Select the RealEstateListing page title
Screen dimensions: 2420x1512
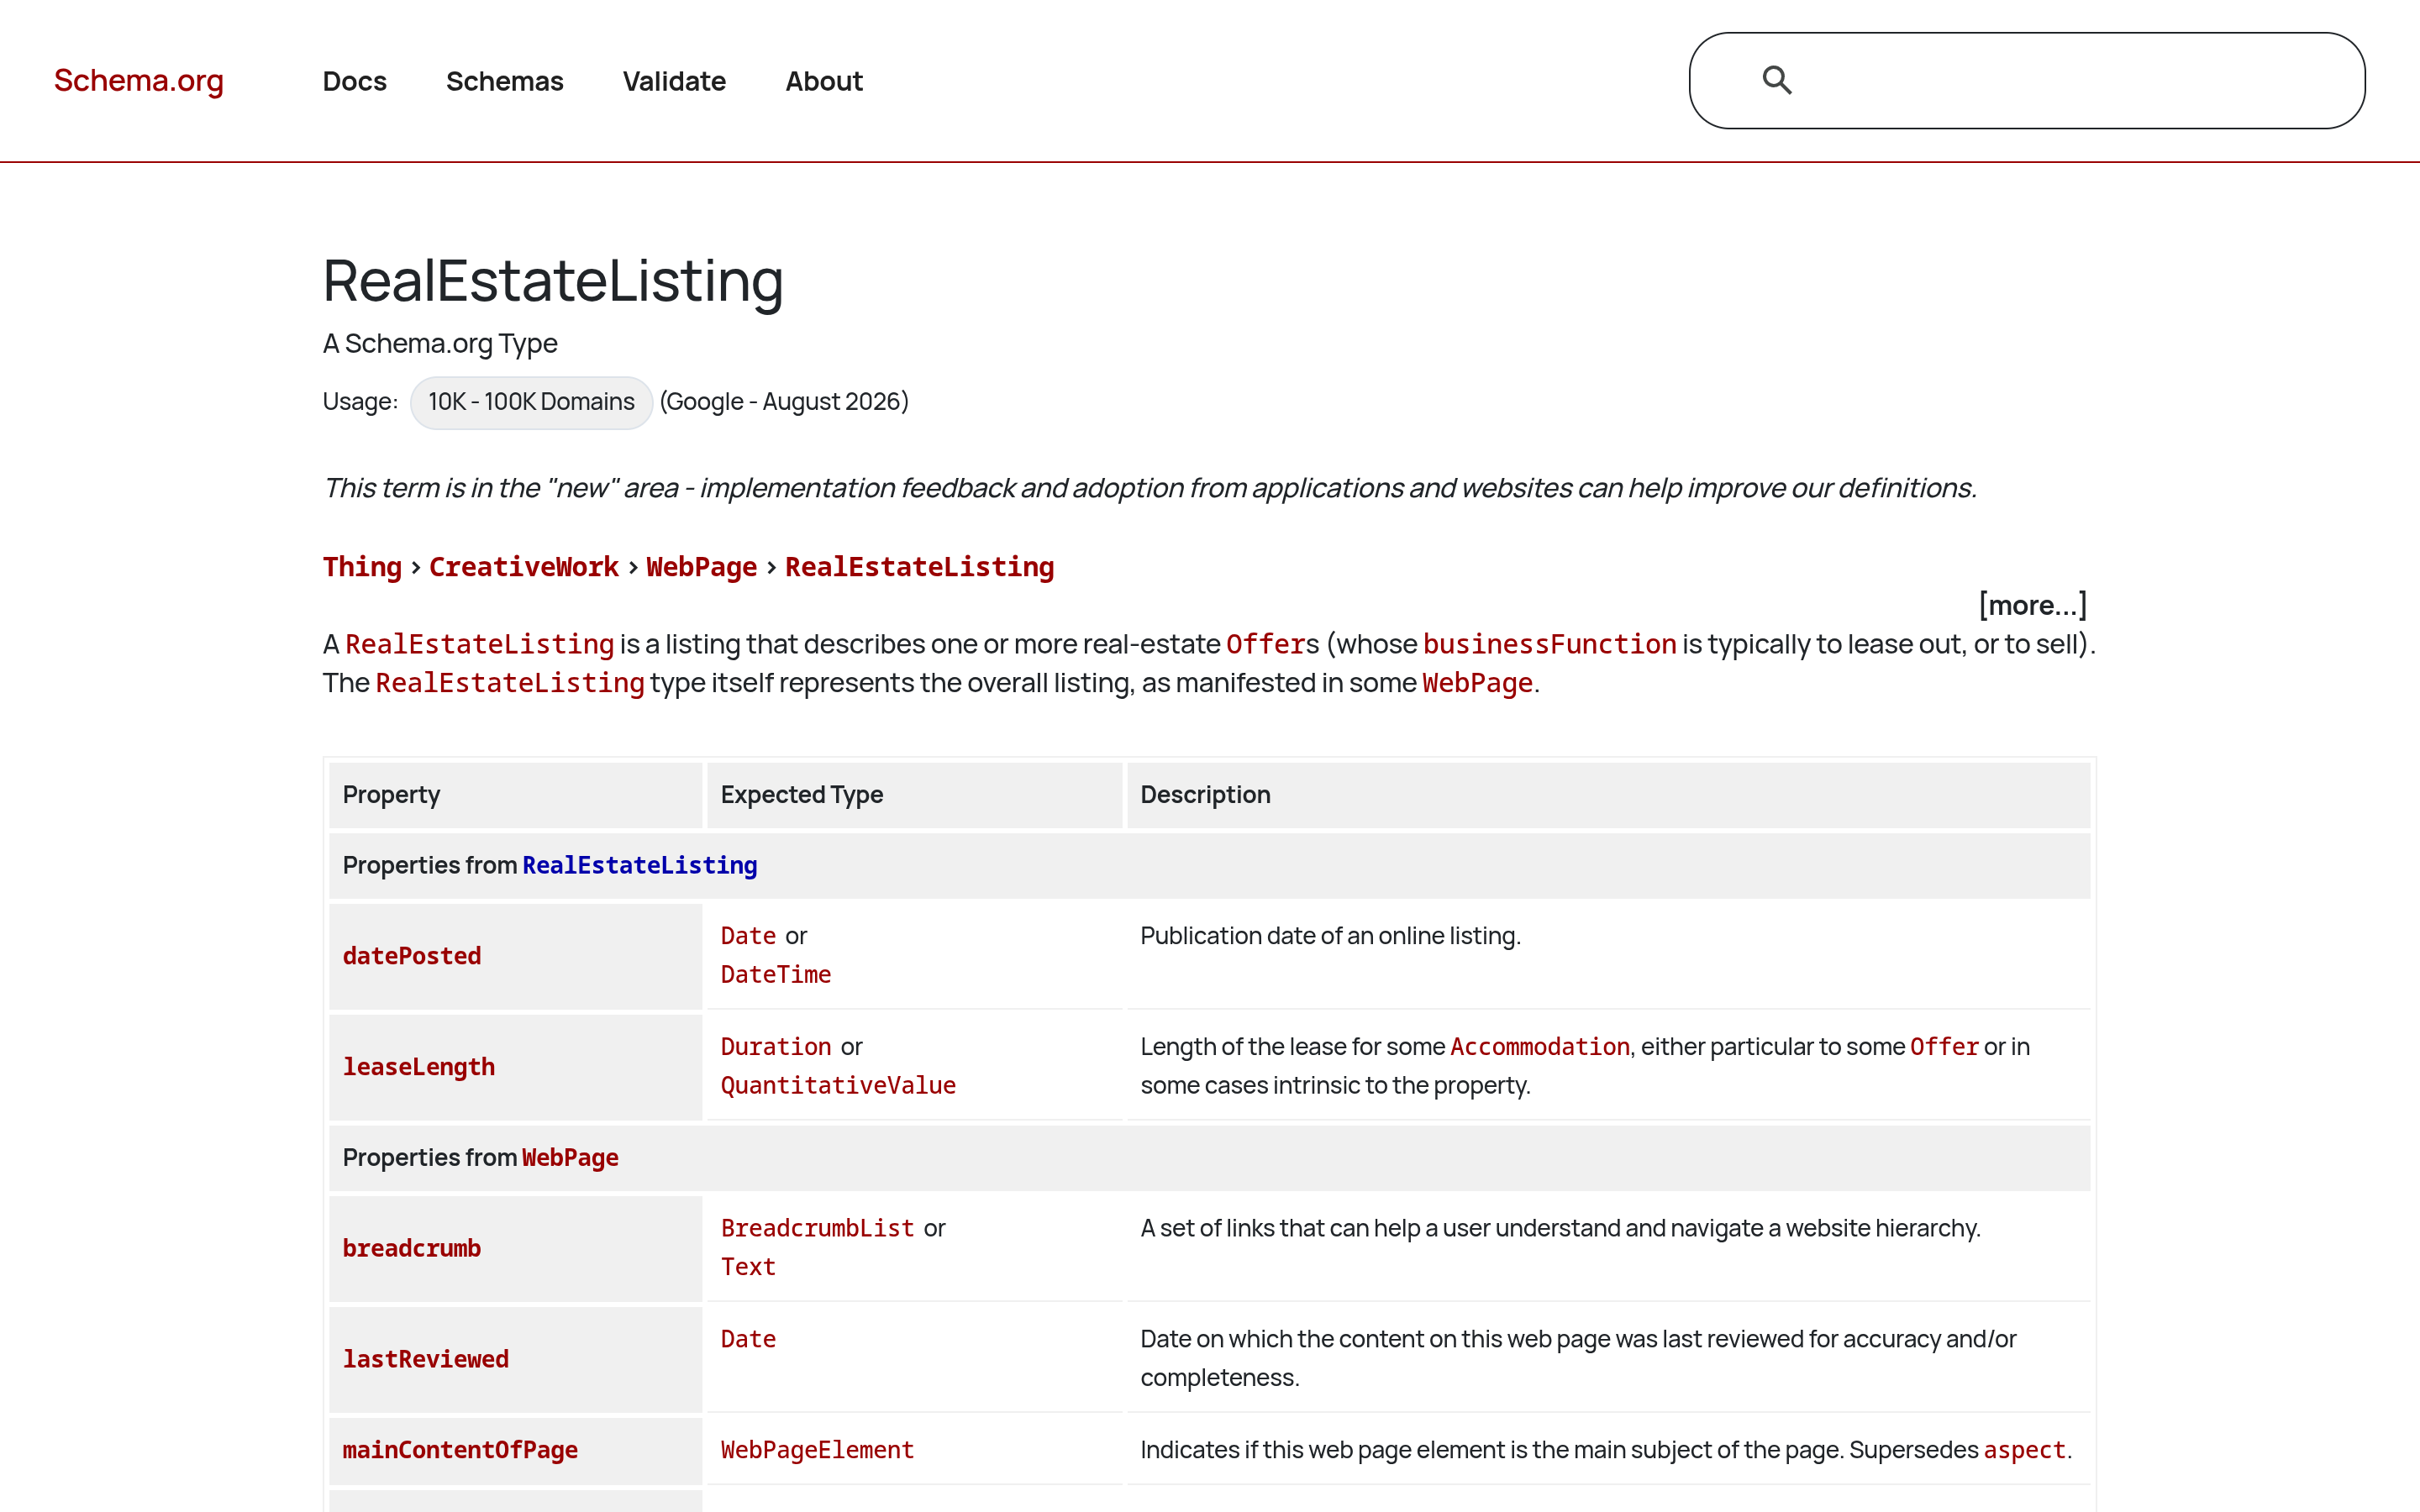click(x=553, y=281)
